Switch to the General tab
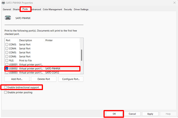Viewport: 178px width, 118px height. [x=7, y=9]
